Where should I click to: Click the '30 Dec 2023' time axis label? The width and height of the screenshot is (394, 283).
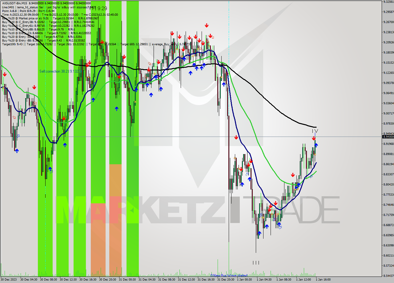click(x=9, y=280)
